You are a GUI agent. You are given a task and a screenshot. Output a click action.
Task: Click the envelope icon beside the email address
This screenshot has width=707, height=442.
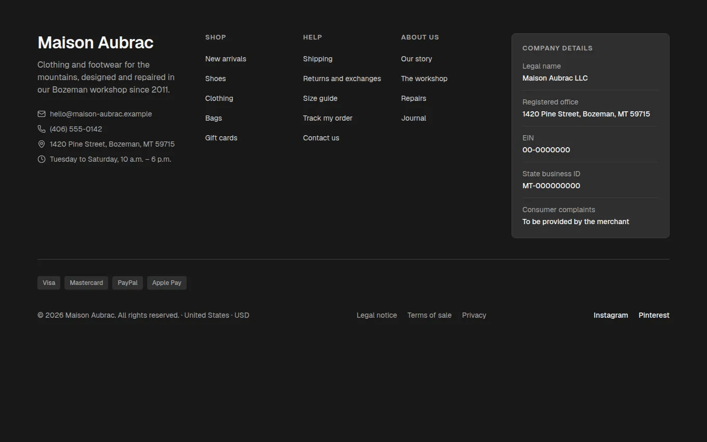tap(42, 114)
